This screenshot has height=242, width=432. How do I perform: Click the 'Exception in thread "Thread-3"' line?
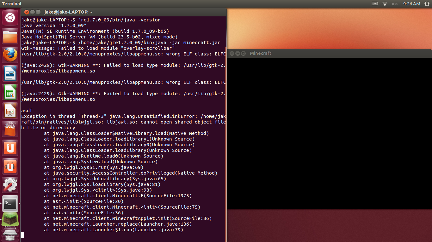123,116
